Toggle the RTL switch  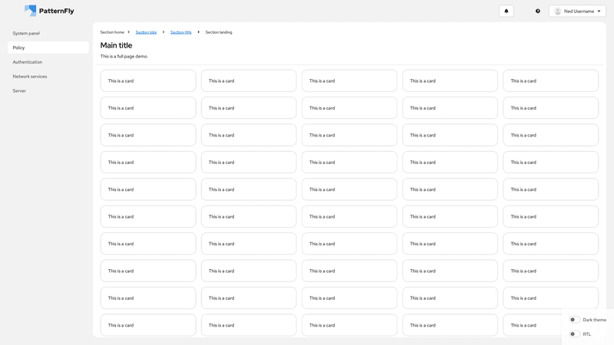tap(574, 334)
